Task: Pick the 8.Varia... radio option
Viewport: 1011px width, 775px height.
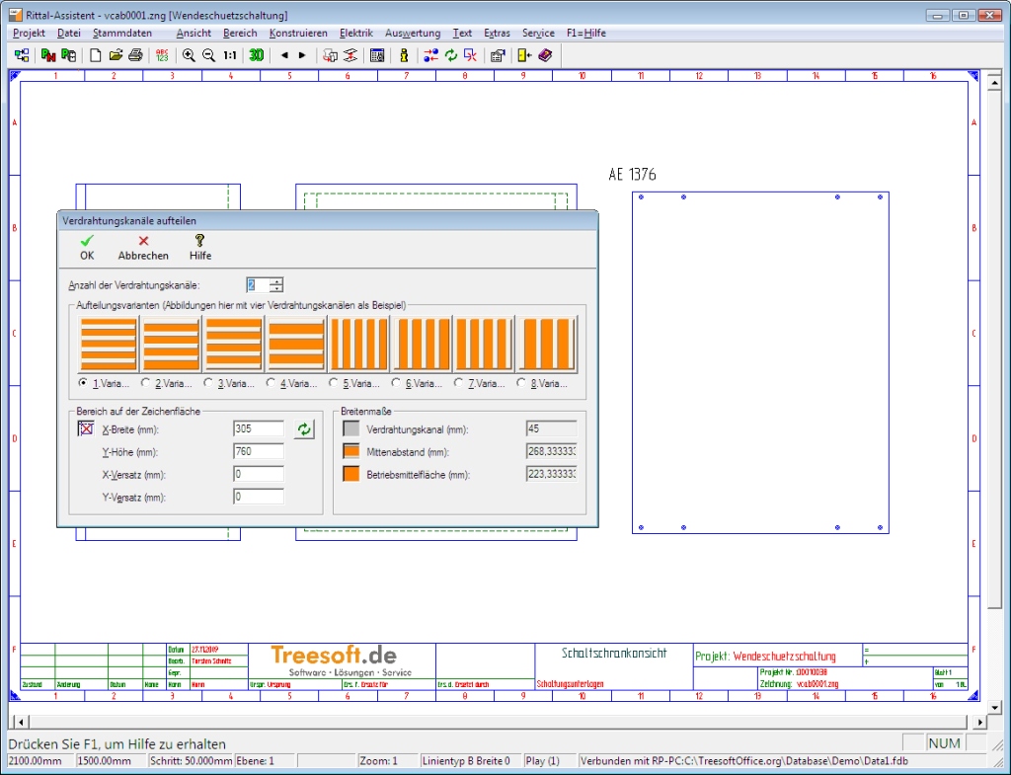Action: point(521,383)
